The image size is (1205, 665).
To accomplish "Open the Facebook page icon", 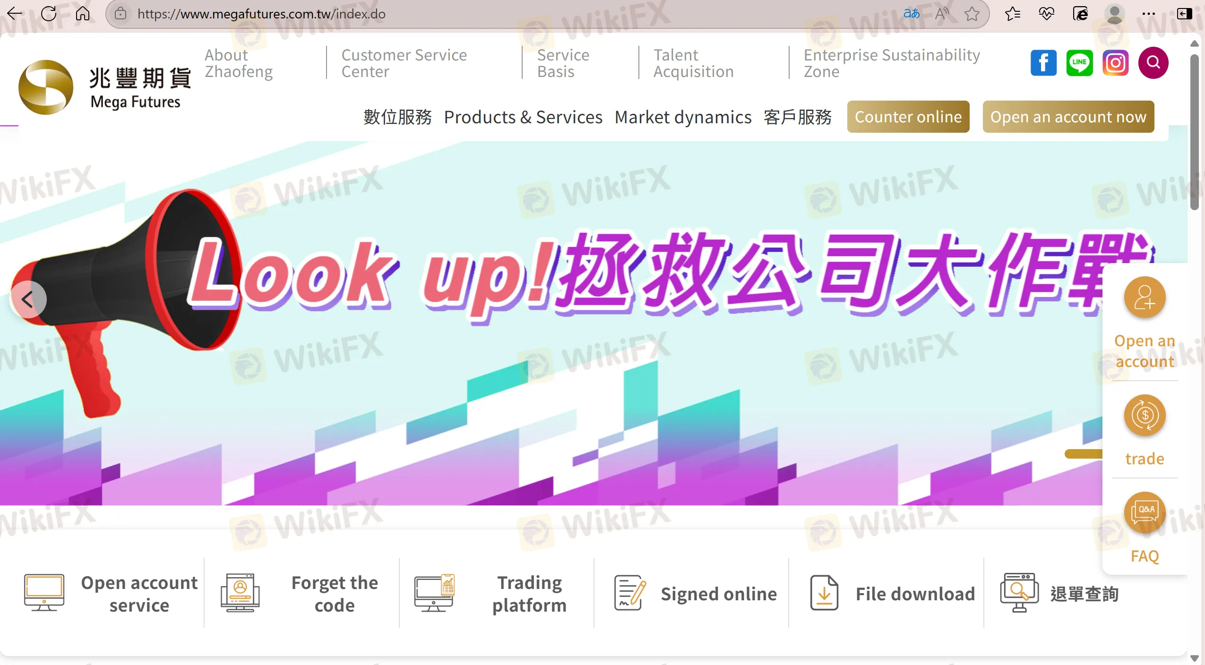I will point(1043,63).
